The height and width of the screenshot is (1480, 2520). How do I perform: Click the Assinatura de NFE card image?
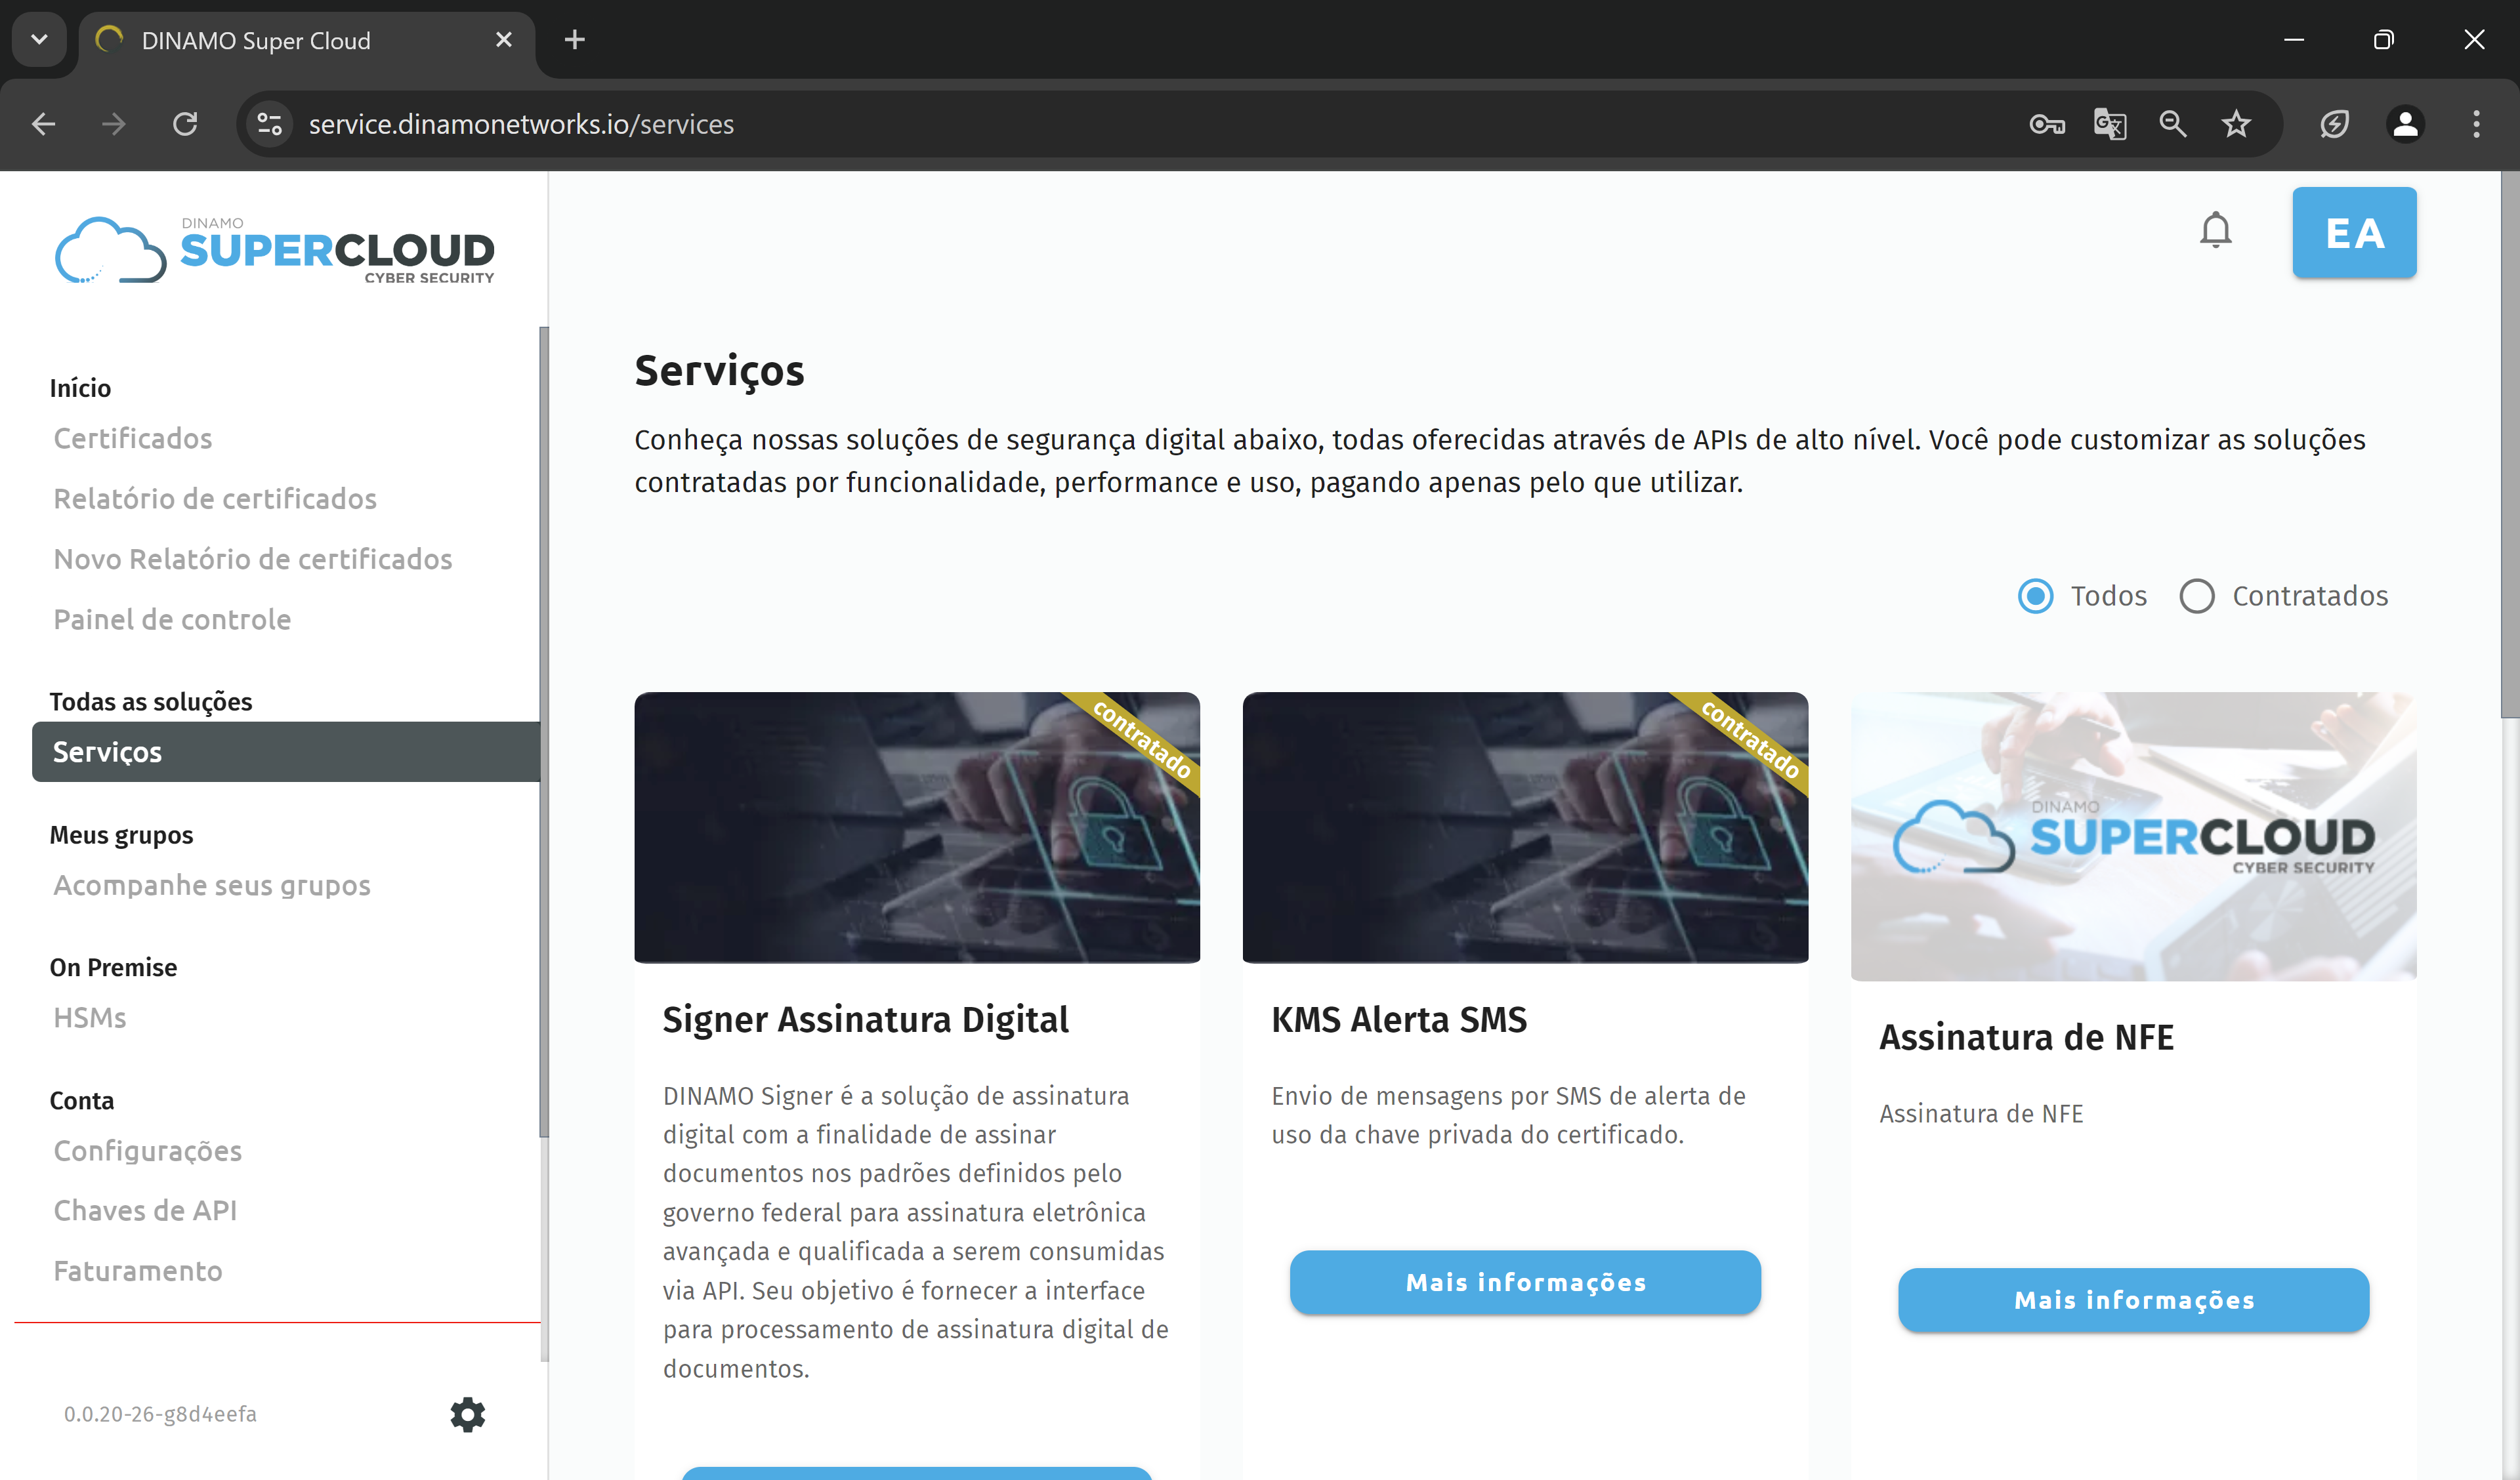[x=2133, y=836]
